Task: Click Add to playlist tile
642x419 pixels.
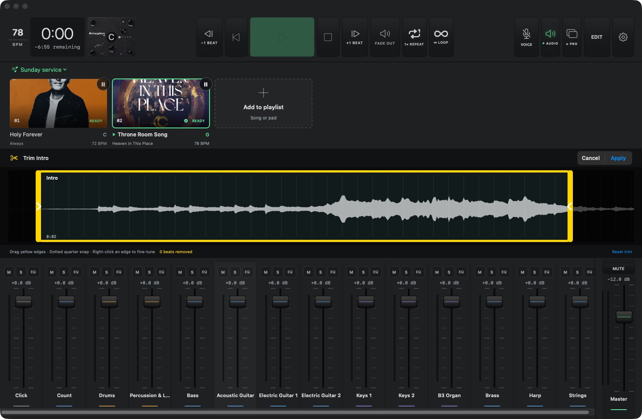Action: (x=263, y=103)
